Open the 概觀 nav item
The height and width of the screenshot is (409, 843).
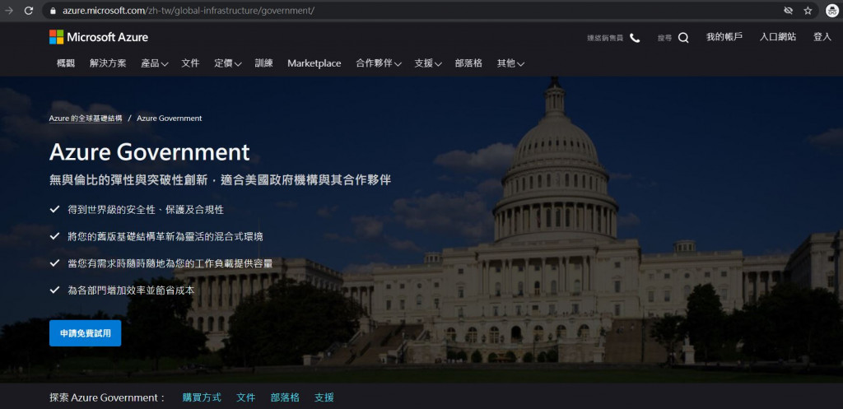pyautogui.click(x=66, y=63)
